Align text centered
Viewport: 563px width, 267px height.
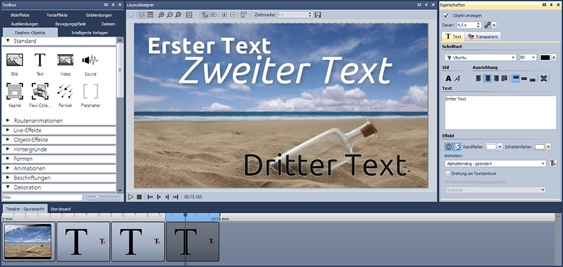tap(487, 78)
